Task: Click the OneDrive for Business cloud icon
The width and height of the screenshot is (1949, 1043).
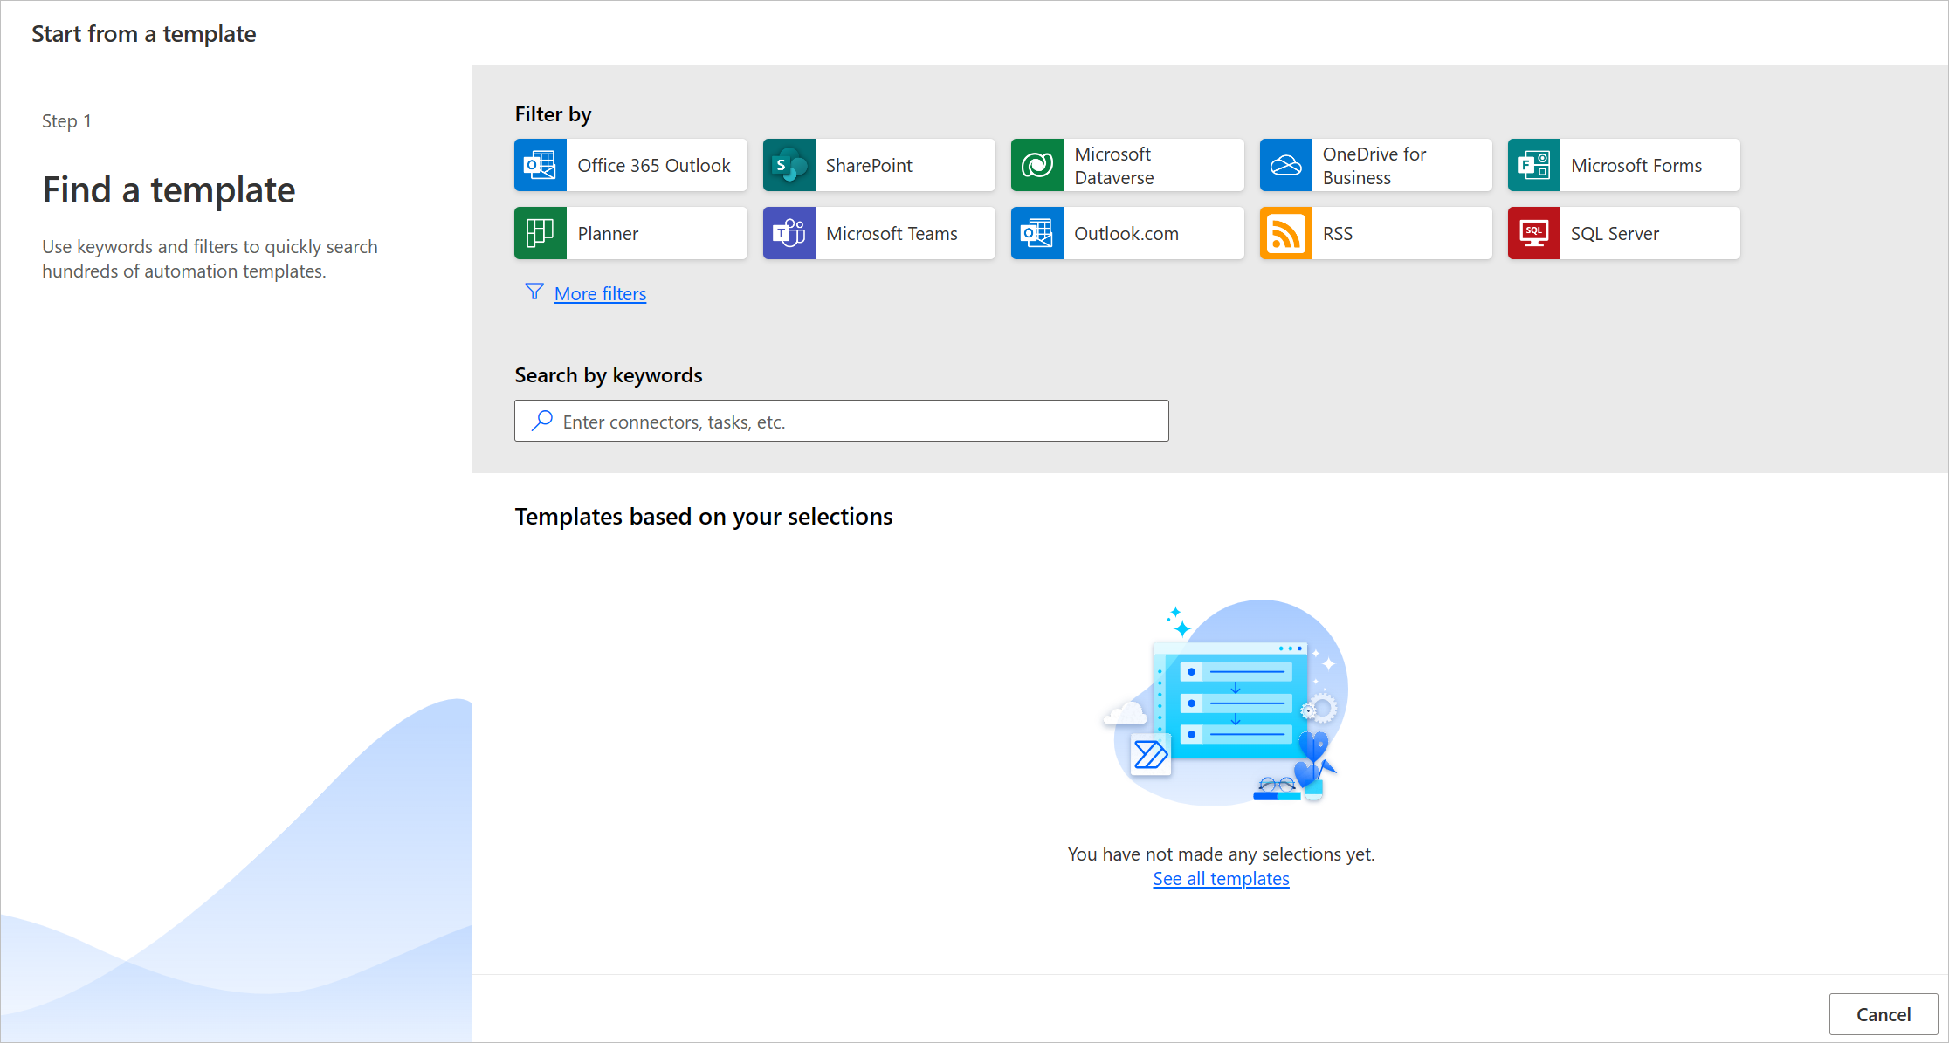Action: tap(1284, 165)
